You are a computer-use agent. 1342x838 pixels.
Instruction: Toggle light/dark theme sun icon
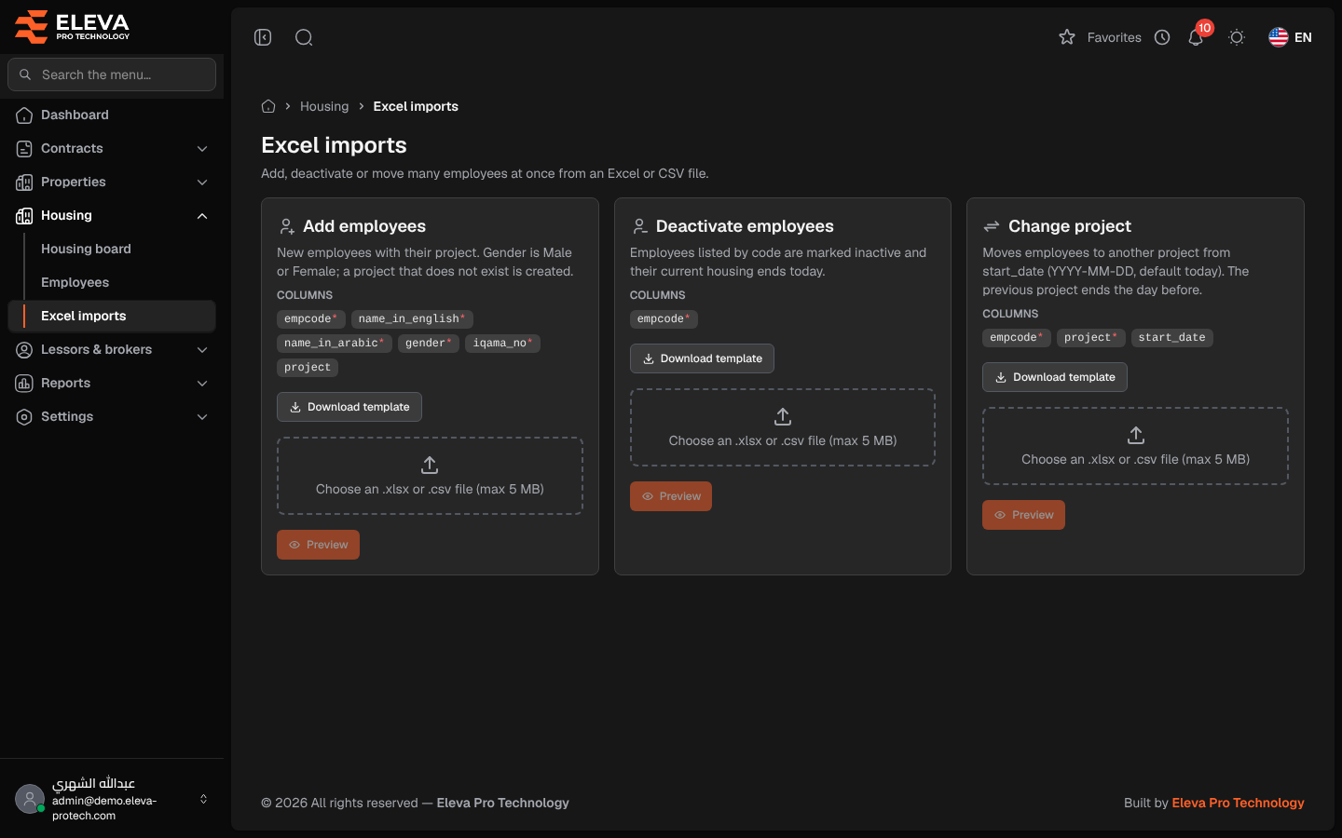1237,37
